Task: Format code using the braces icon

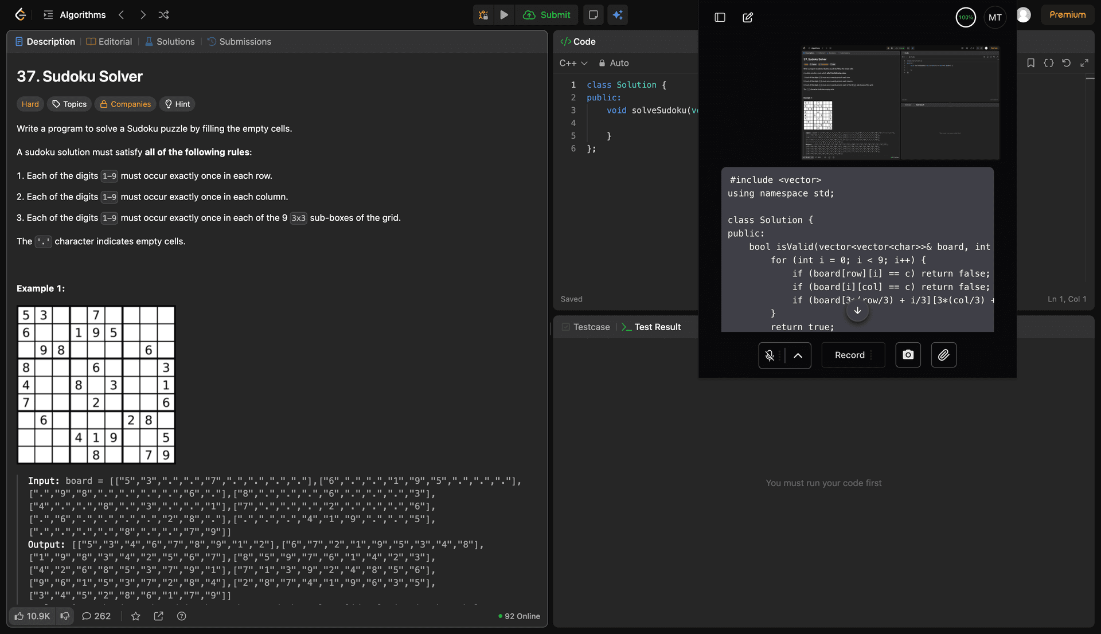Action: pos(1049,63)
